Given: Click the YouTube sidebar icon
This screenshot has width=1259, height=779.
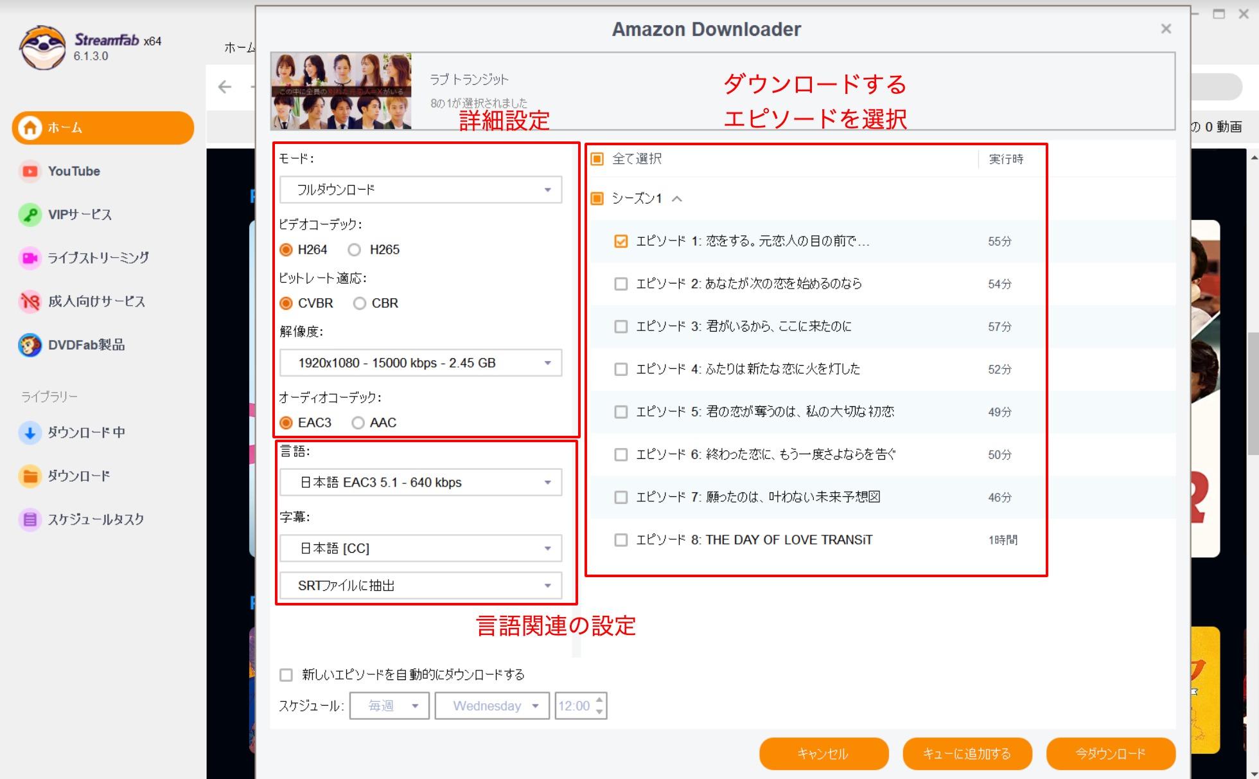Looking at the screenshot, I should (30, 171).
